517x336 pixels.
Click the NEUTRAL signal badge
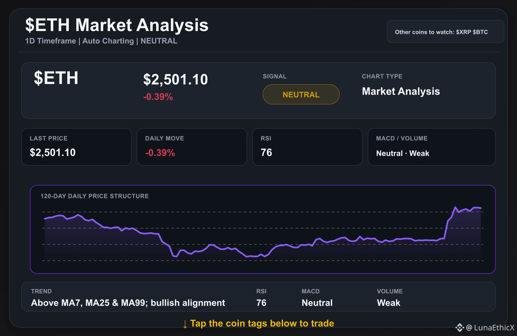pyautogui.click(x=301, y=94)
